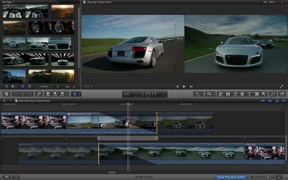Open the keyword editor key icon

(39, 94)
